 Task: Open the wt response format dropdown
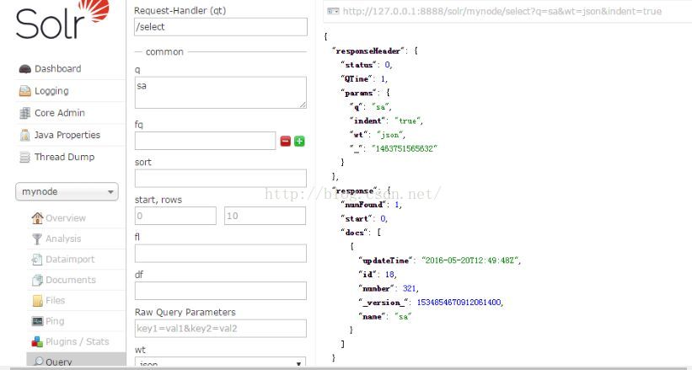(220, 363)
